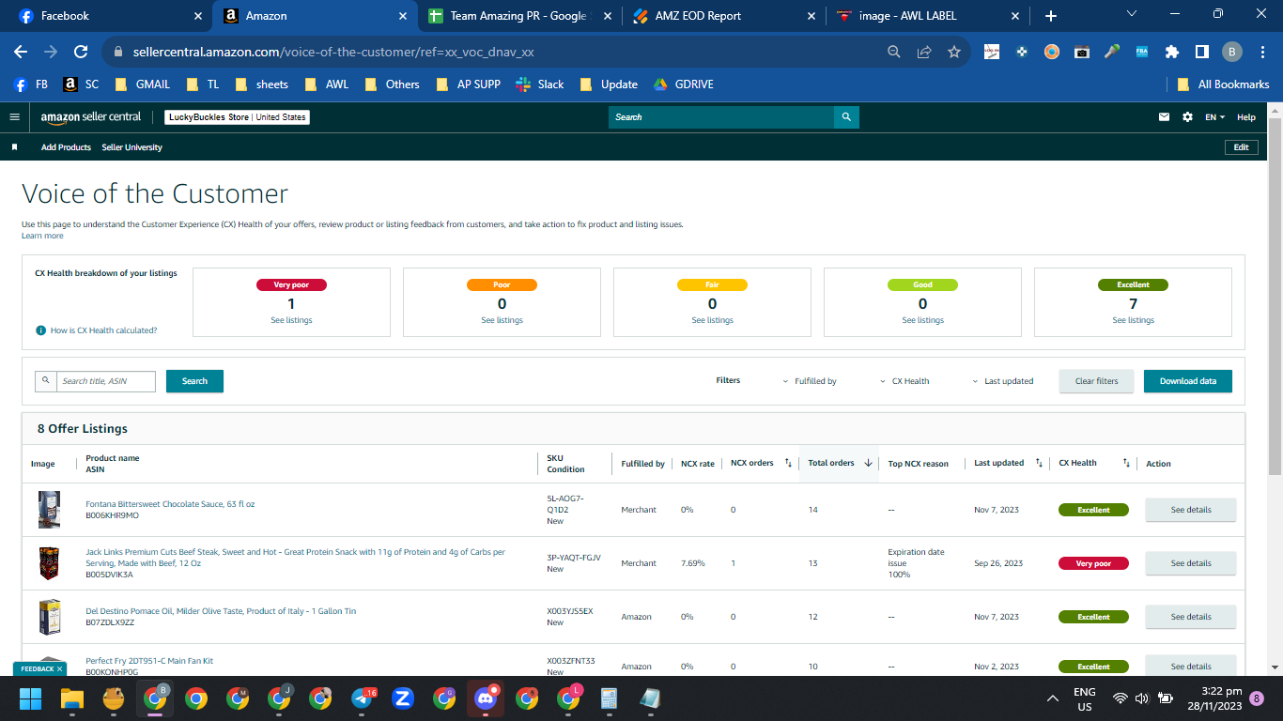
Task: Switch to the AMZ EOD Report tab
Action: click(724, 16)
